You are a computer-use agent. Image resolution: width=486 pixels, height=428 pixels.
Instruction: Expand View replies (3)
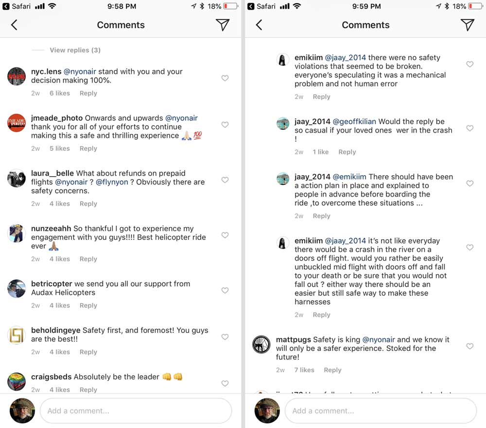tap(75, 50)
